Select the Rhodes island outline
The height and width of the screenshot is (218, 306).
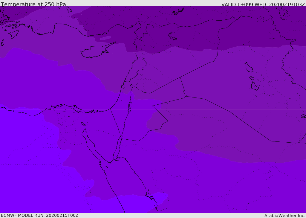point(14,34)
